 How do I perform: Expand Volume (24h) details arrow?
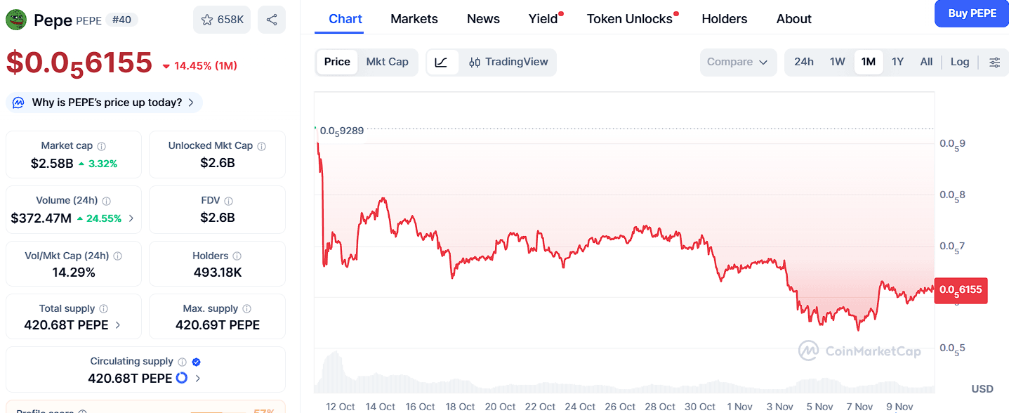pyautogui.click(x=131, y=218)
